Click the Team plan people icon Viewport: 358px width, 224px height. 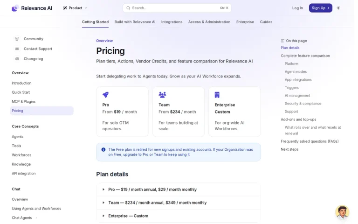click(x=162, y=95)
